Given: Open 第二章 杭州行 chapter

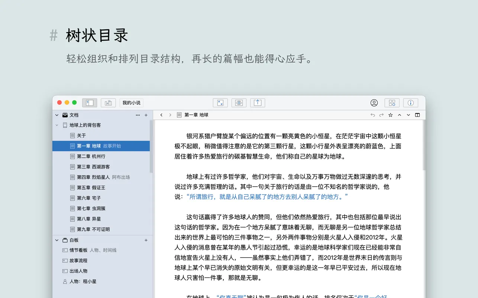Looking at the screenshot, I should 101,156.
